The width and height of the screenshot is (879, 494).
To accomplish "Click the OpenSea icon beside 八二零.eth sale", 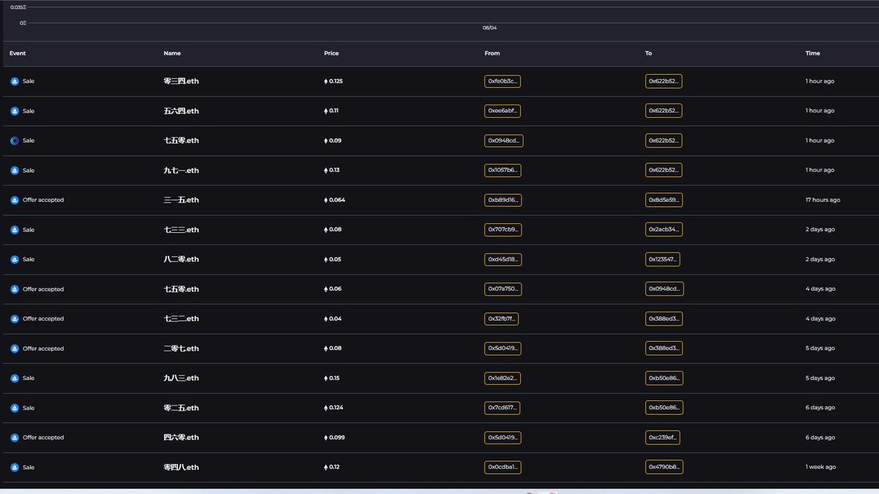I will 15,259.
